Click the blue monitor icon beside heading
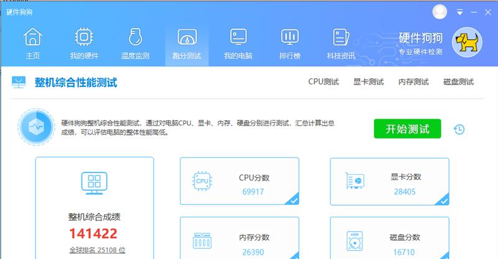Viewport: 498px width, 259px height. [19, 82]
